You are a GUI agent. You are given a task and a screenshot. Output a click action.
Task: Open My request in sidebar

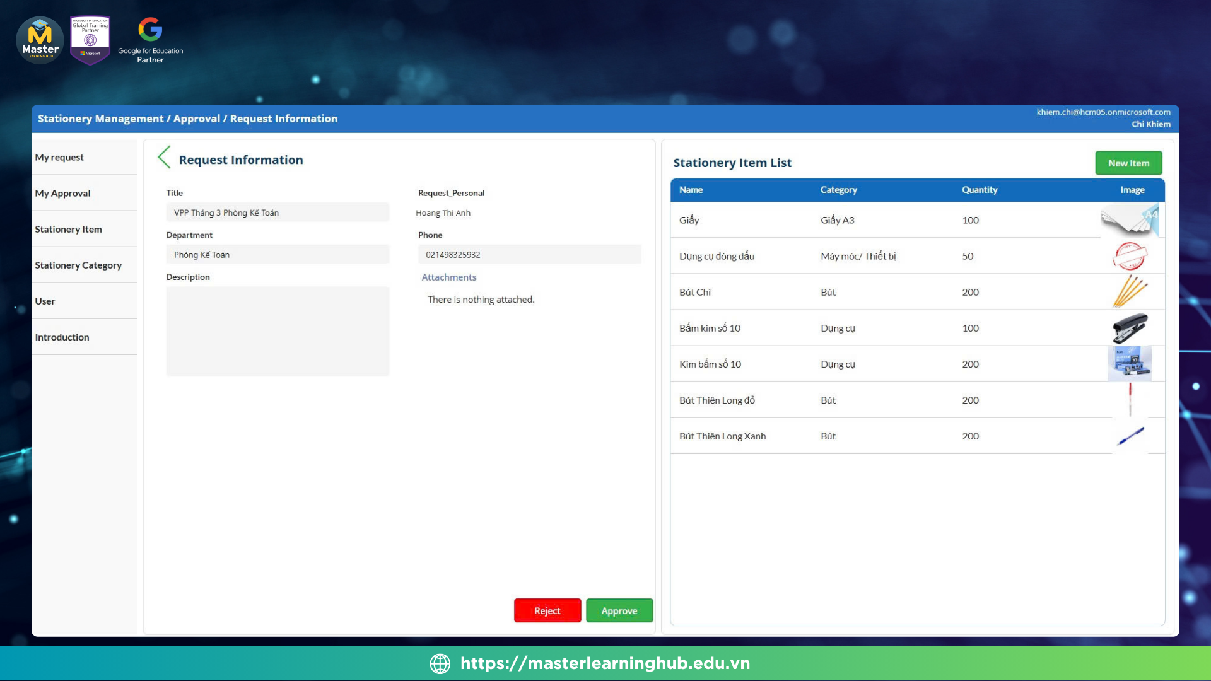[59, 157]
